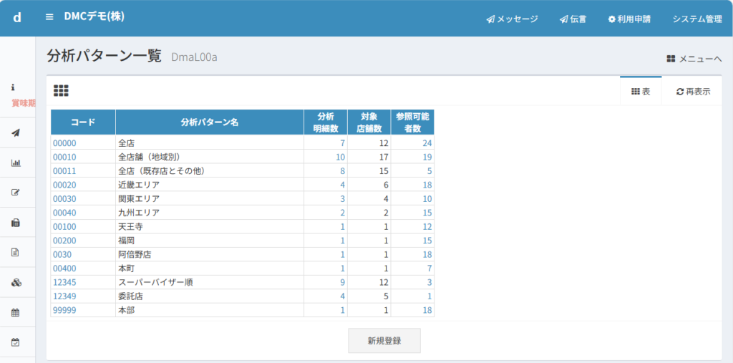Click the hamburger menu icon in header
Image resolution: width=733 pixels, height=363 pixels.
coord(49,17)
